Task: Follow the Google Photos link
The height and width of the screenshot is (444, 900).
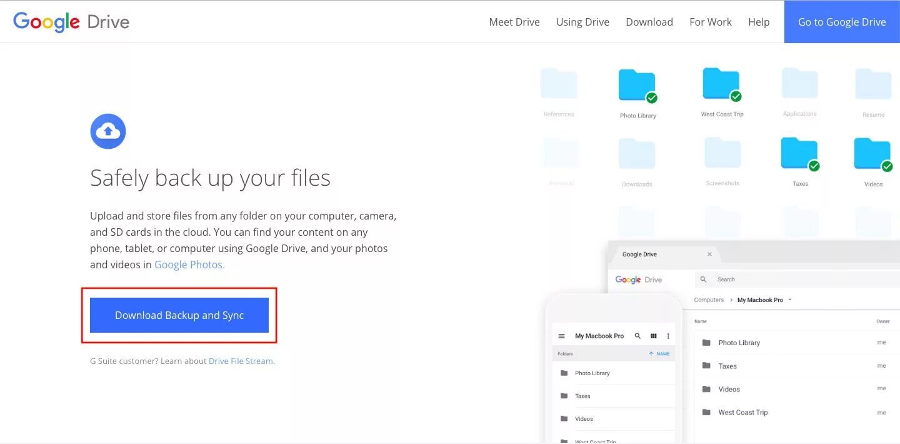Action: coord(189,265)
